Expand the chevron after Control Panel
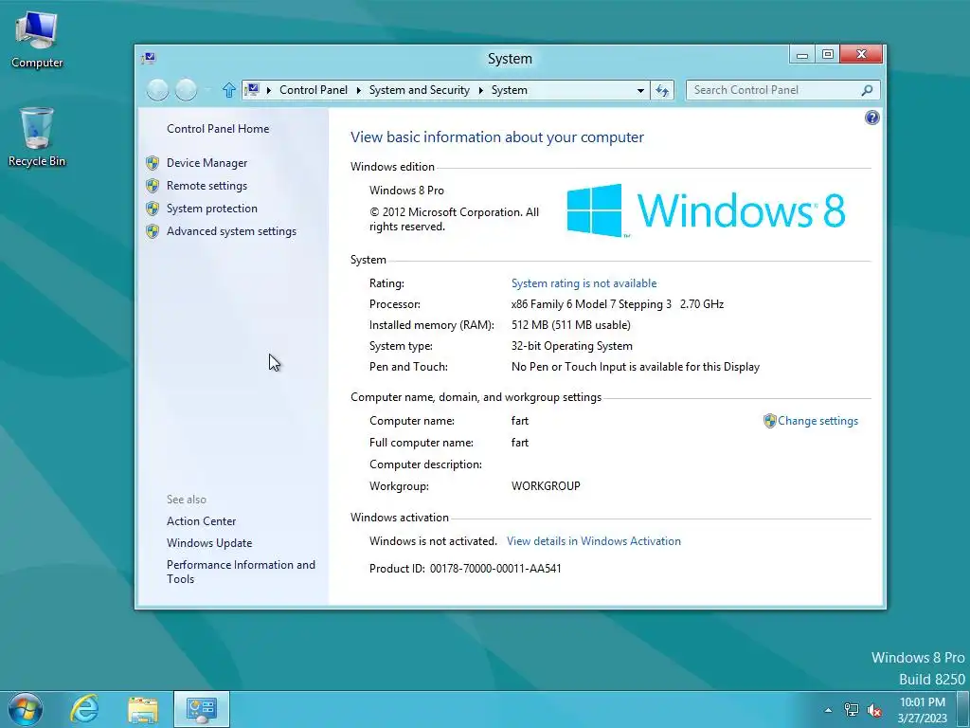The width and height of the screenshot is (970, 728). [358, 90]
